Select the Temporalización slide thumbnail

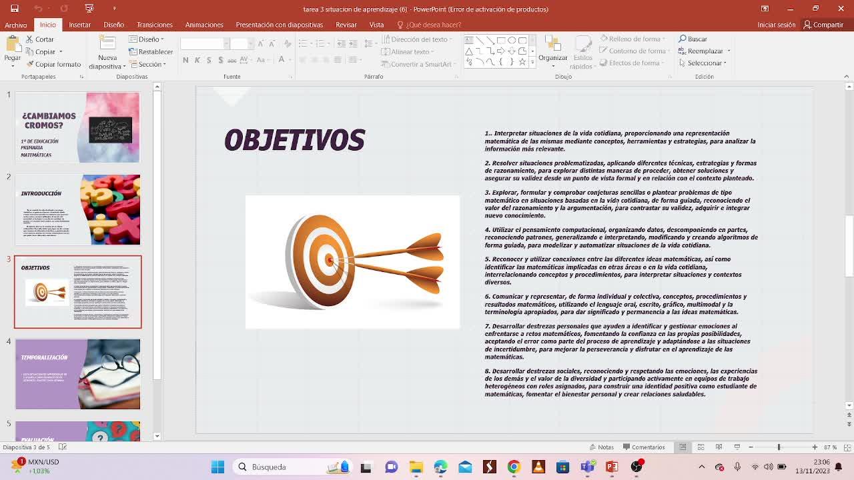tap(77, 373)
